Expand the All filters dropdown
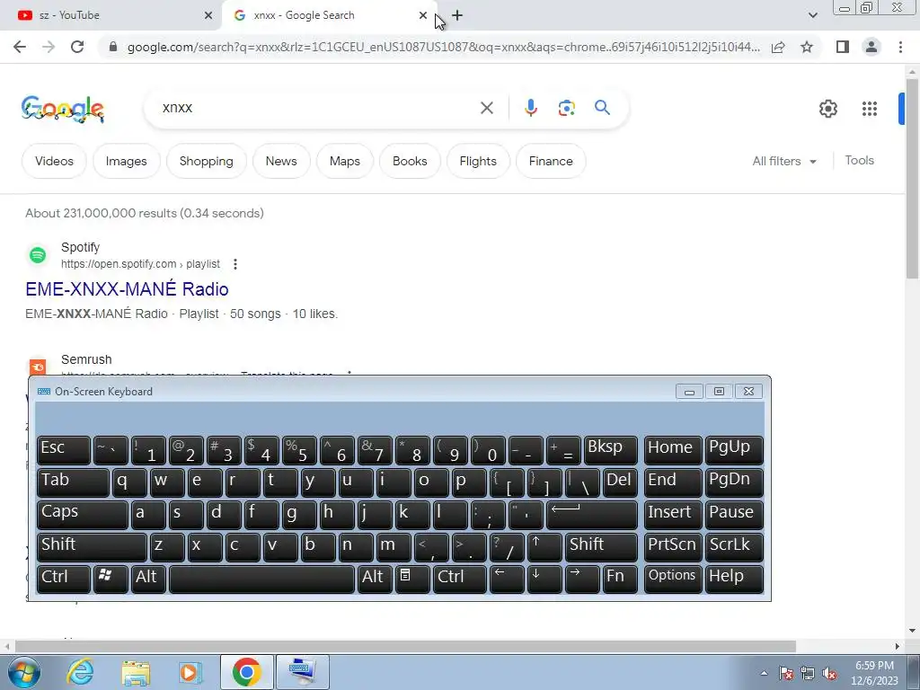This screenshot has height=690, width=920. 783,161
